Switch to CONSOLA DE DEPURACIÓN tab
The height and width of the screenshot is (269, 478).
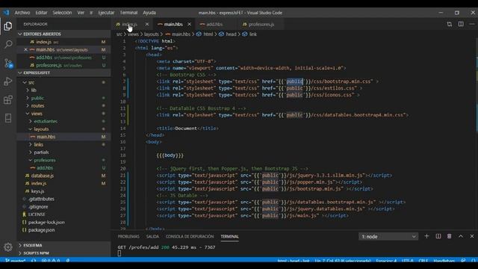[190, 237]
